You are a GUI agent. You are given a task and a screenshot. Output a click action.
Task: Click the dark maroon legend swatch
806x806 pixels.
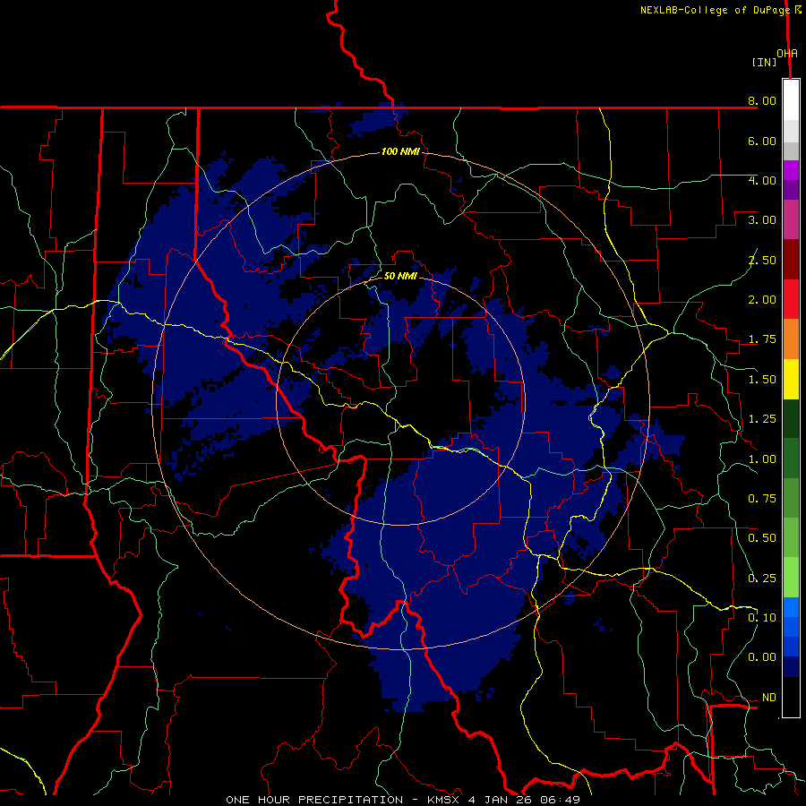click(791, 260)
